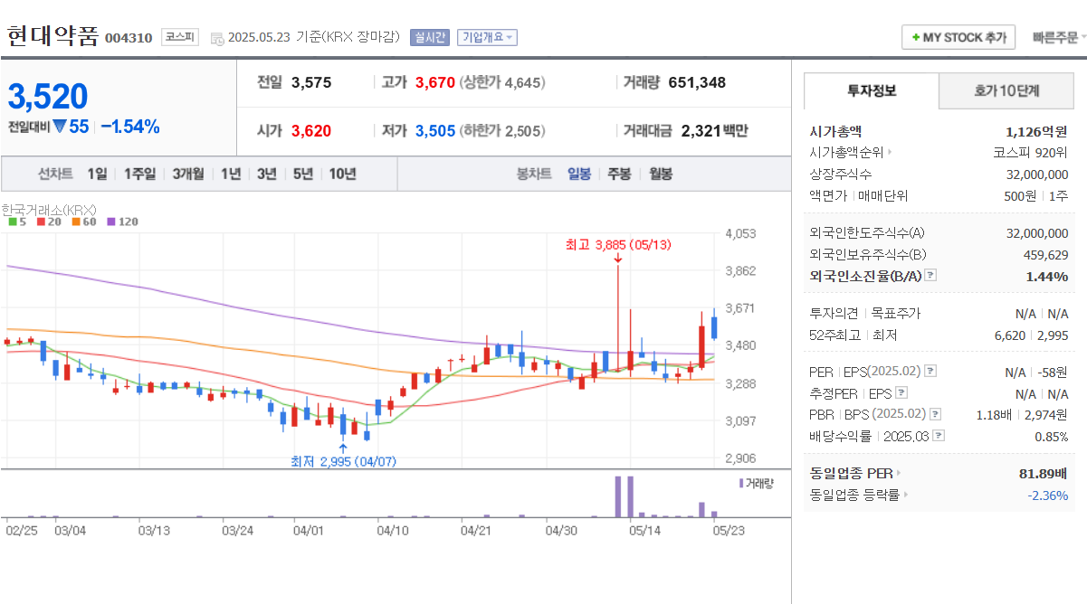Click the orange 60-day moving average legend
Screen dimensions: 1087x604
[x=83, y=222]
